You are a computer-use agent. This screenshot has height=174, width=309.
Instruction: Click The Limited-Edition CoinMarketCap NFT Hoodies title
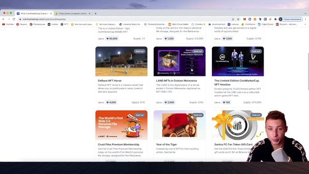coord(237,83)
